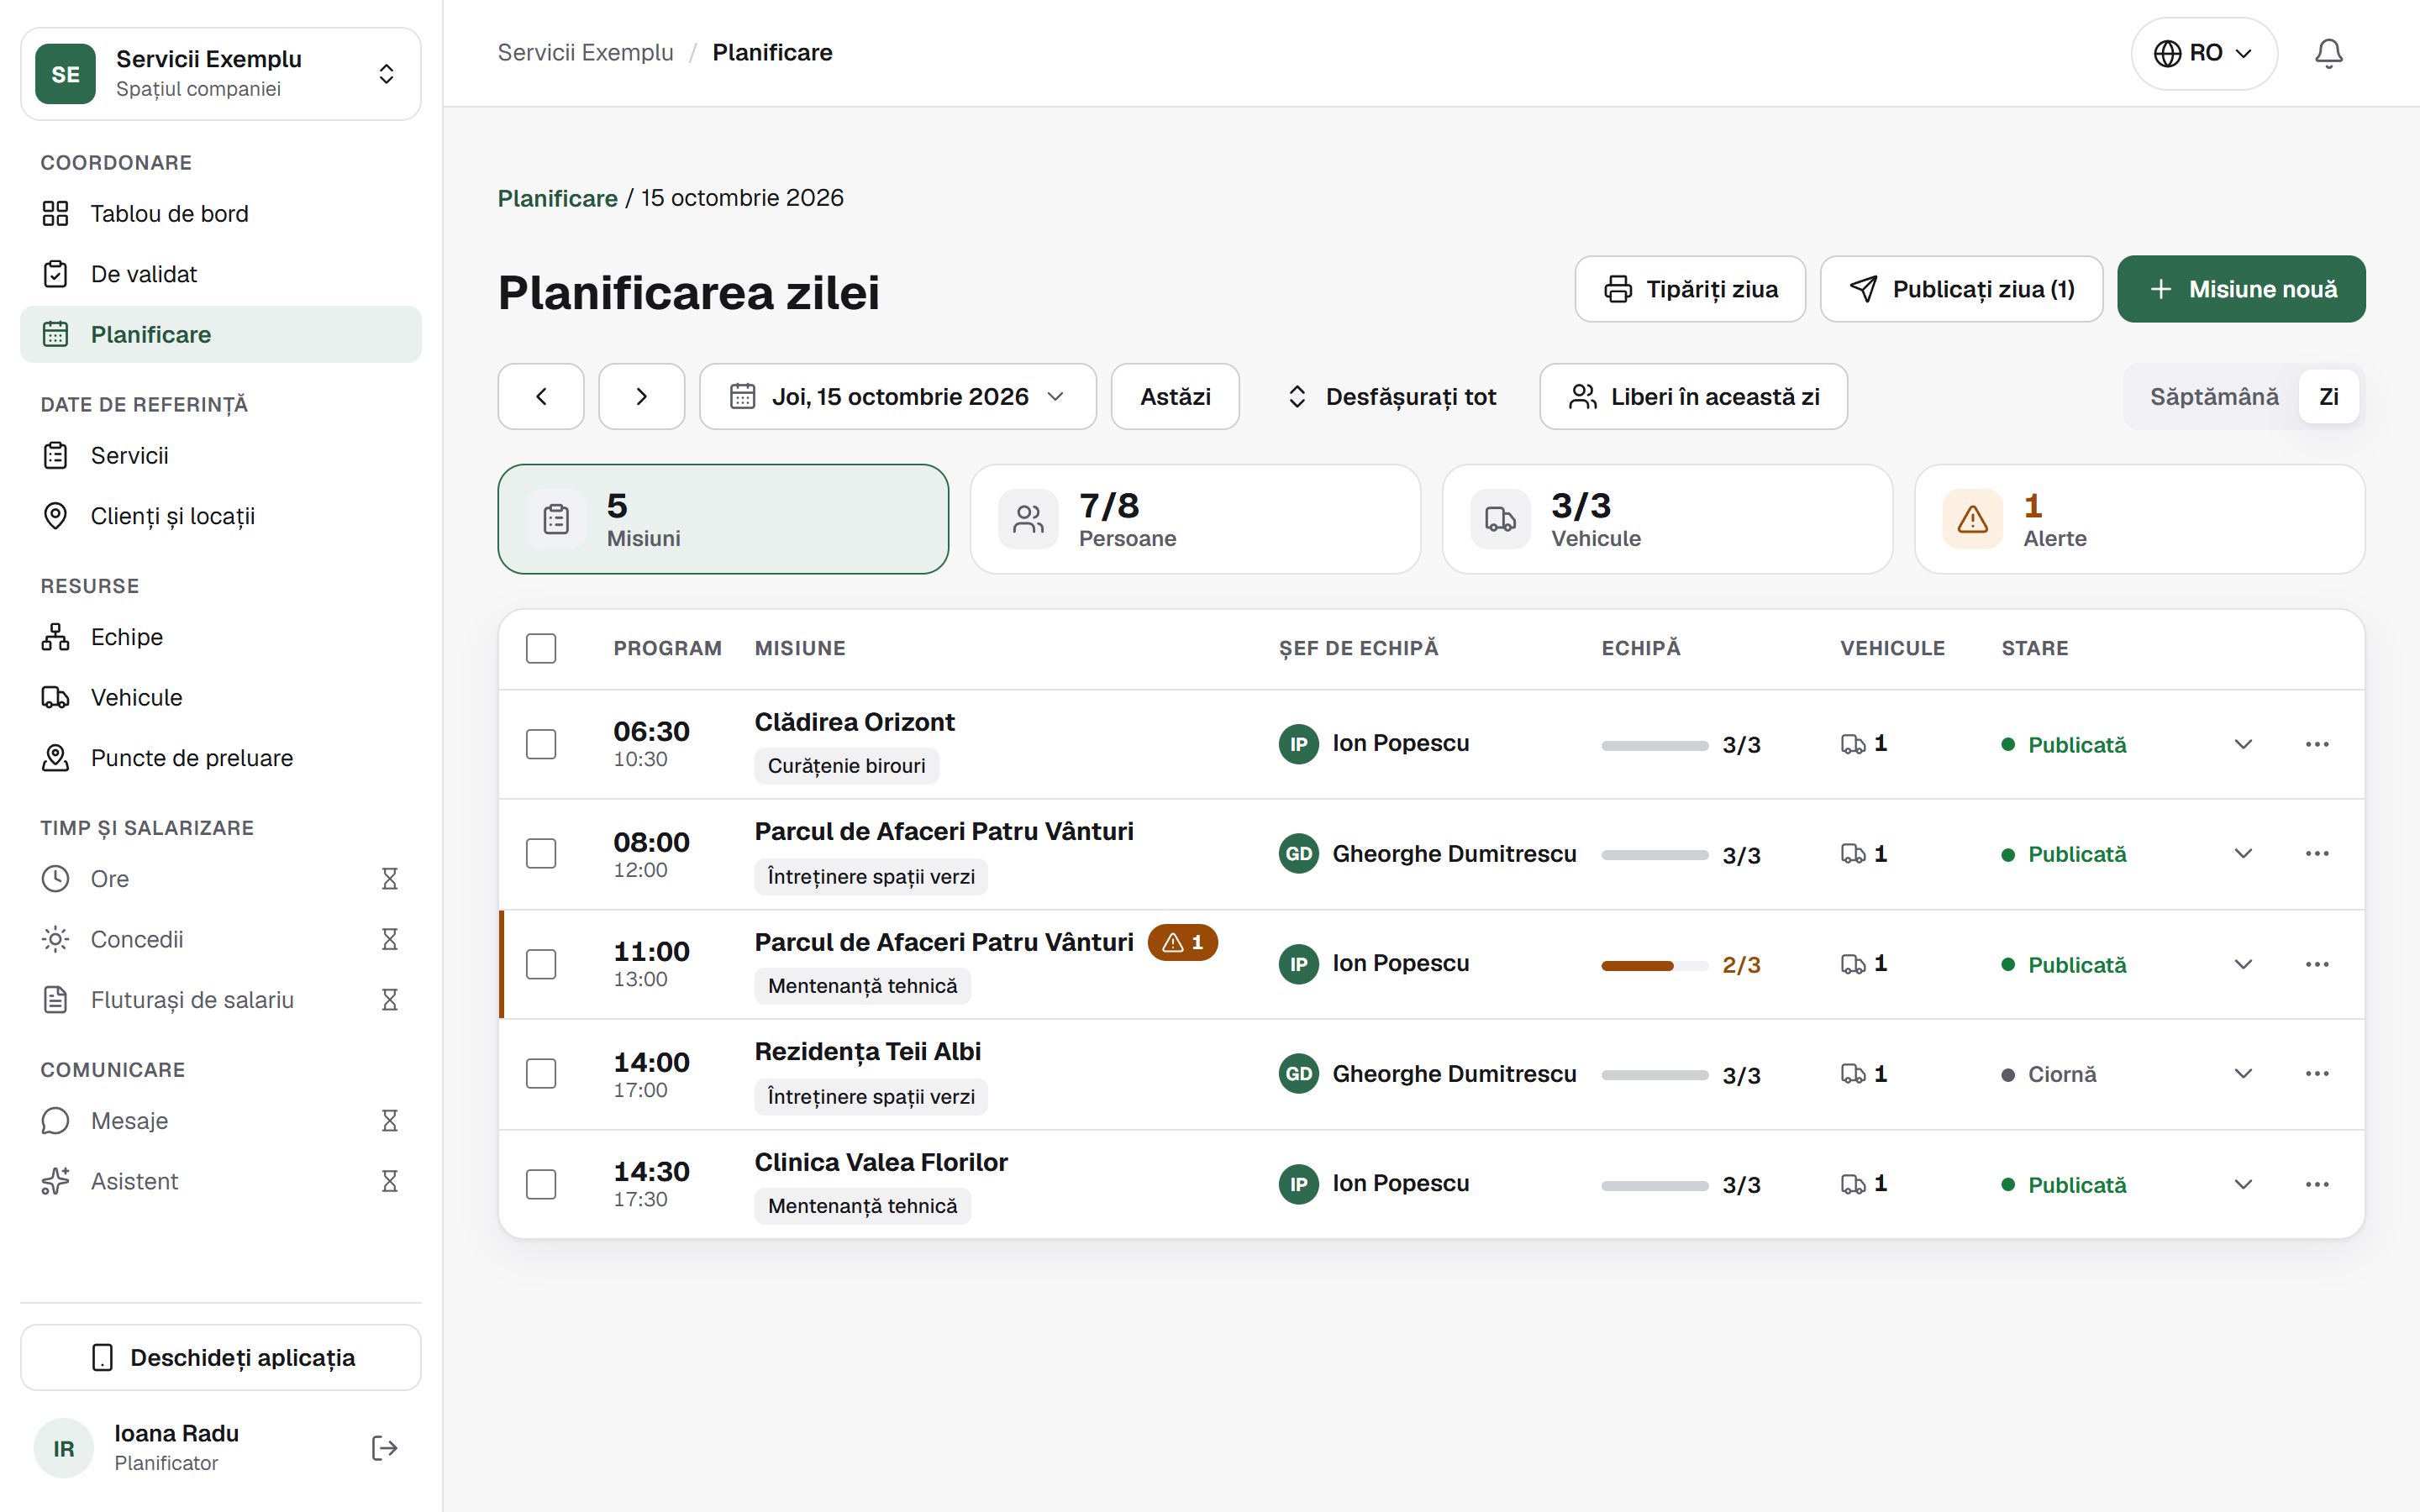The width and height of the screenshot is (2420, 1512).
Task: Expand the Rezidența Teii Albi row chevron
Action: pos(2243,1073)
